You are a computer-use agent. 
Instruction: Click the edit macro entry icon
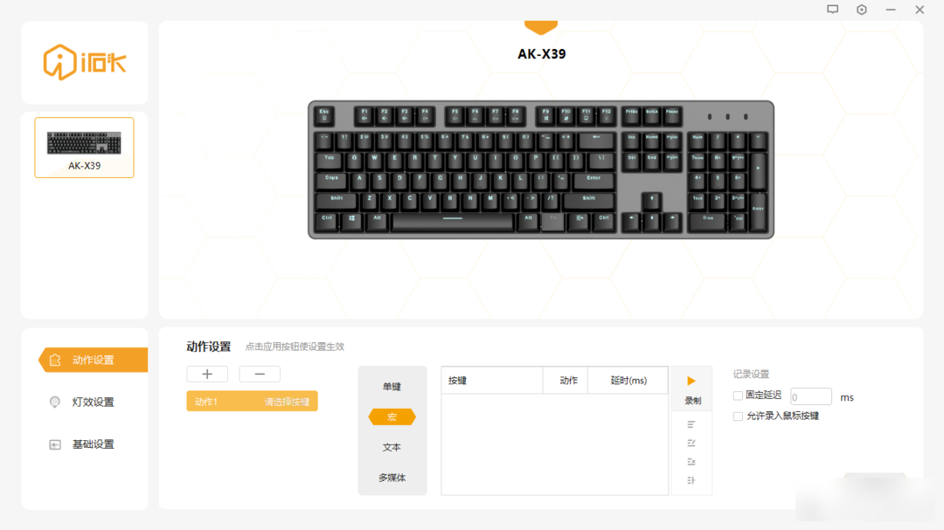click(691, 444)
